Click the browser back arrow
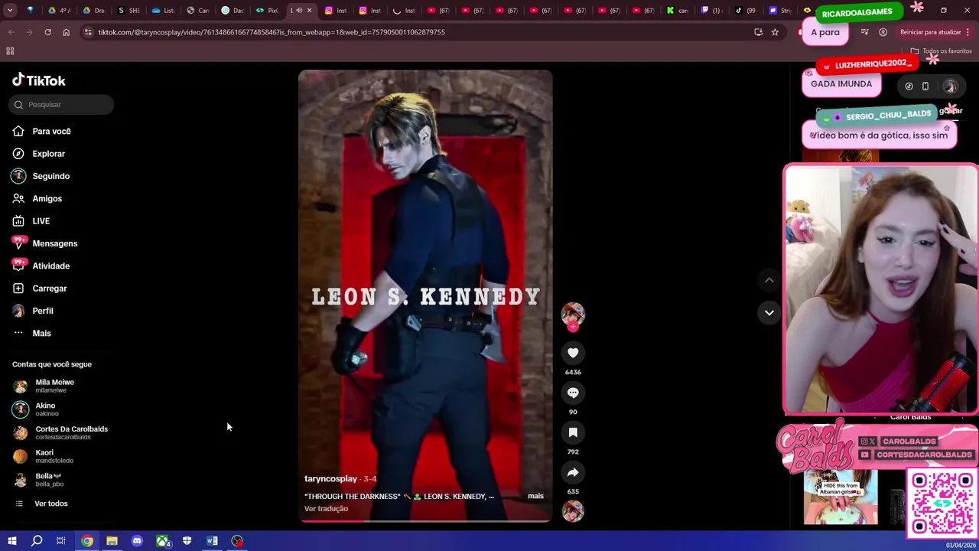The width and height of the screenshot is (979, 551). point(11,32)
